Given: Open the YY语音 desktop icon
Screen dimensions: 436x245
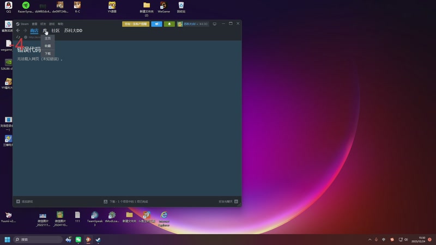Looking at the screenshot, I should [x=112, y=7].
